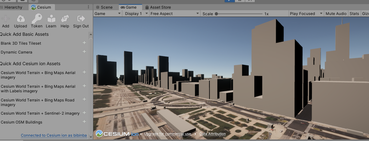The width and height of the screenshot is (369, 141).
Task: Click the 1x scale value
Action: click(x=266, y=14)
